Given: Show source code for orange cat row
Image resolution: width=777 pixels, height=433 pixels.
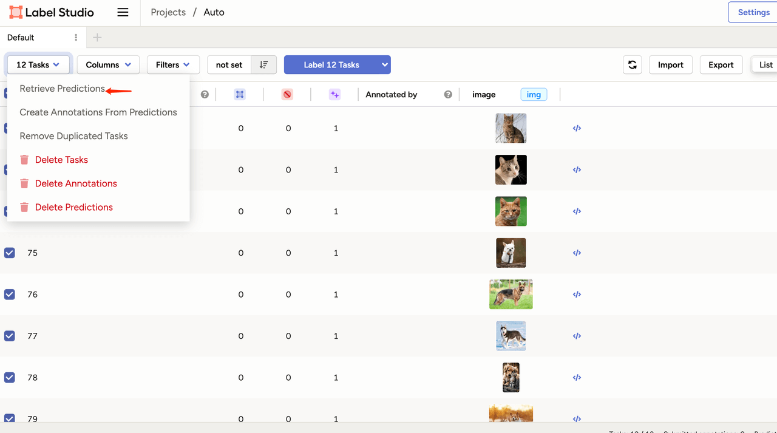Looking at the screenshot, I should (x=577, y=211).
